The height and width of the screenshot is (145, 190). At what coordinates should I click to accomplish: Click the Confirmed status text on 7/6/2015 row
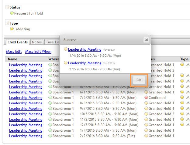click(x=157, y=98)
